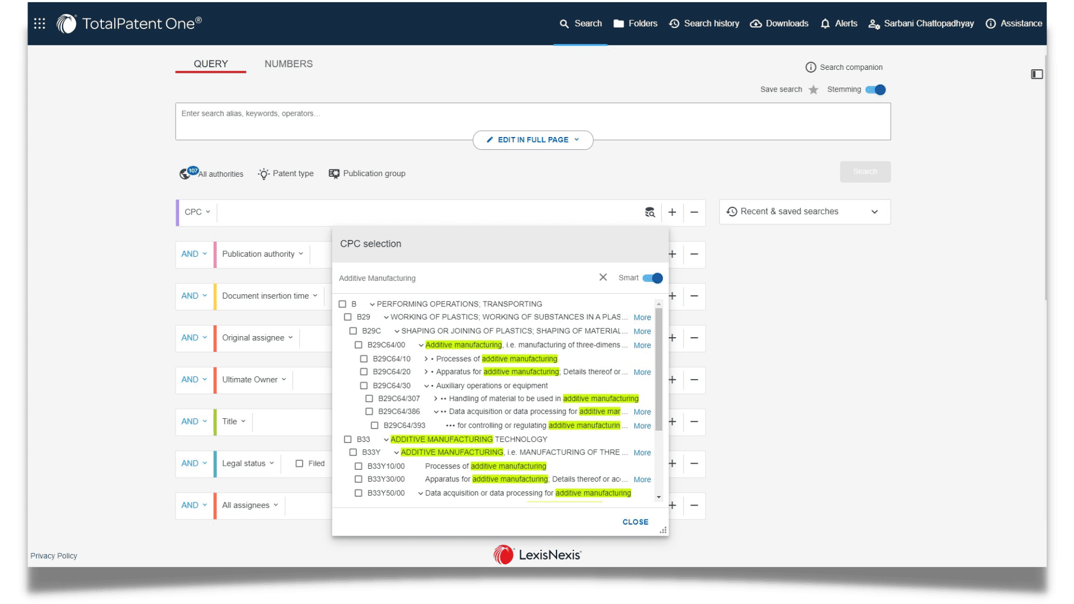Image resolution: width=1074 pixels, height=604 pixels.
Task: Click the CPC selection resize handle
Action: (x=663, y=530)
